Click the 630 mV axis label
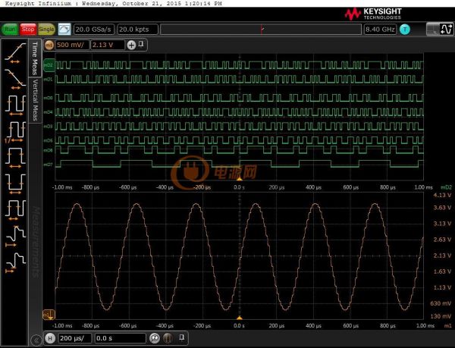 click(441, 303)
